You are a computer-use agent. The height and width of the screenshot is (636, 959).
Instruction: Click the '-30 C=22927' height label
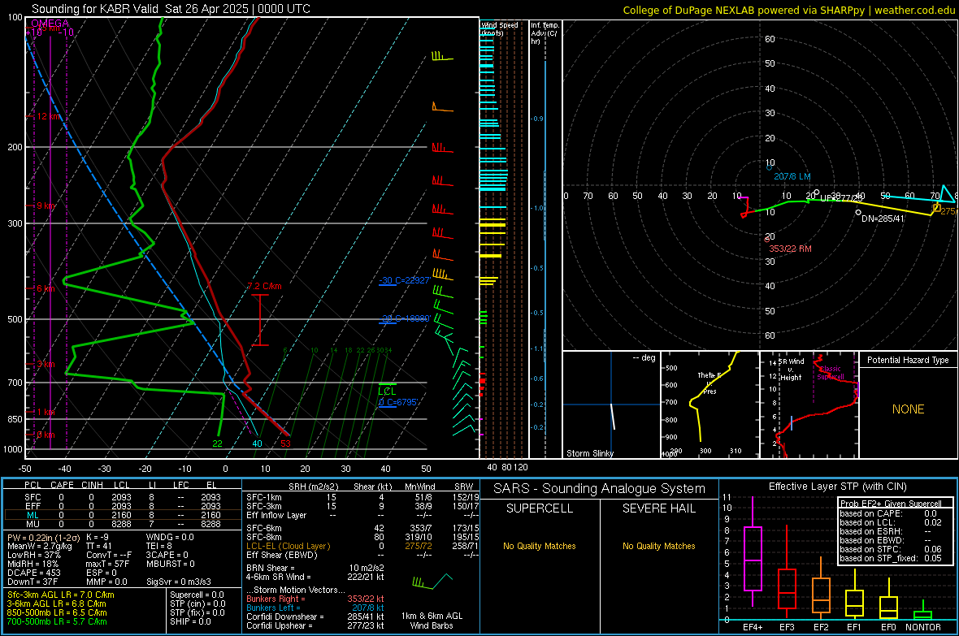405,281
